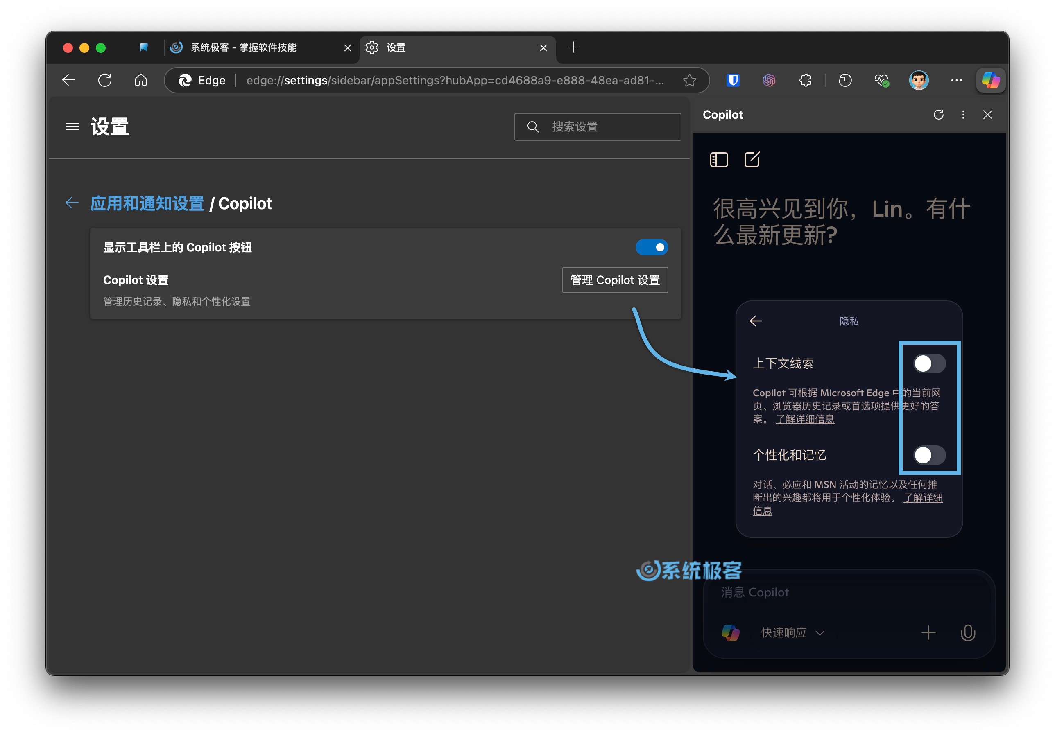Open the home page icon
The height and width of the screenshot is (736, 1055).
click(x=140, y=80)
